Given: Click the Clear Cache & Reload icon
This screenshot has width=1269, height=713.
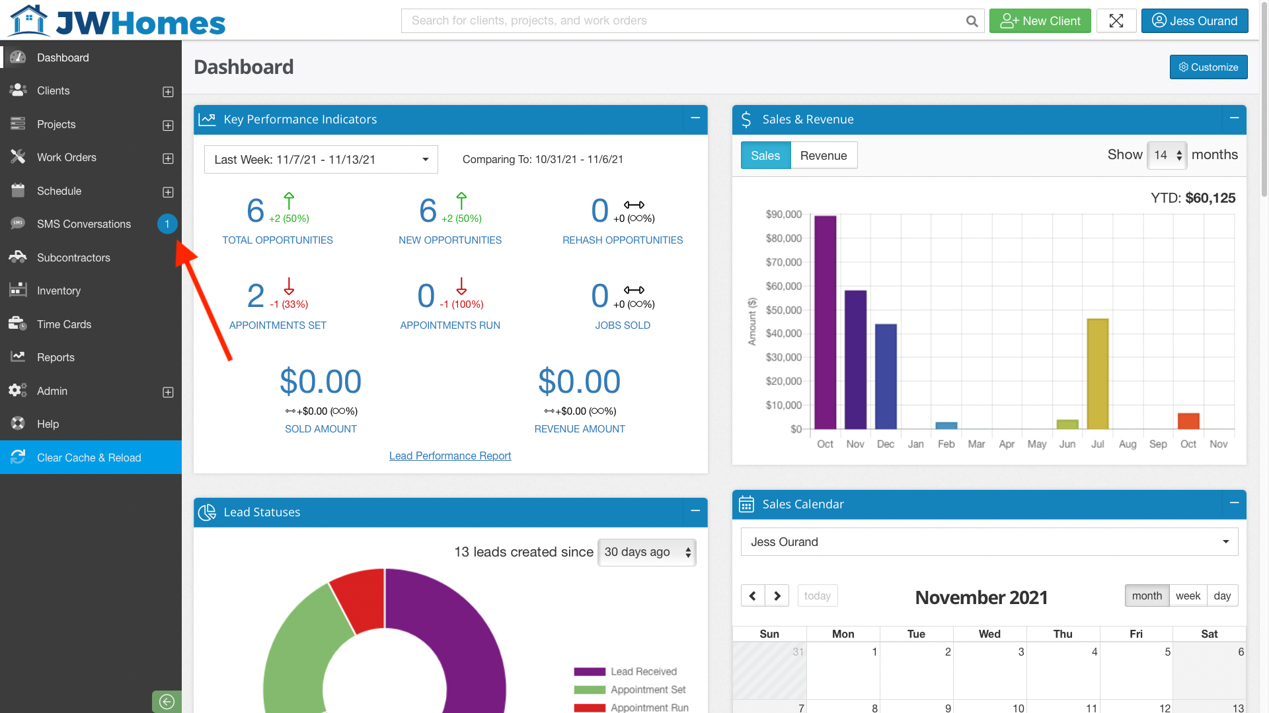Looking at the screenshot, I should point(18,457).
